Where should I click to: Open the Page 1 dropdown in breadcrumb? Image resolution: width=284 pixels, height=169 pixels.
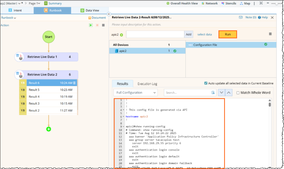click(x=35, y=3)
